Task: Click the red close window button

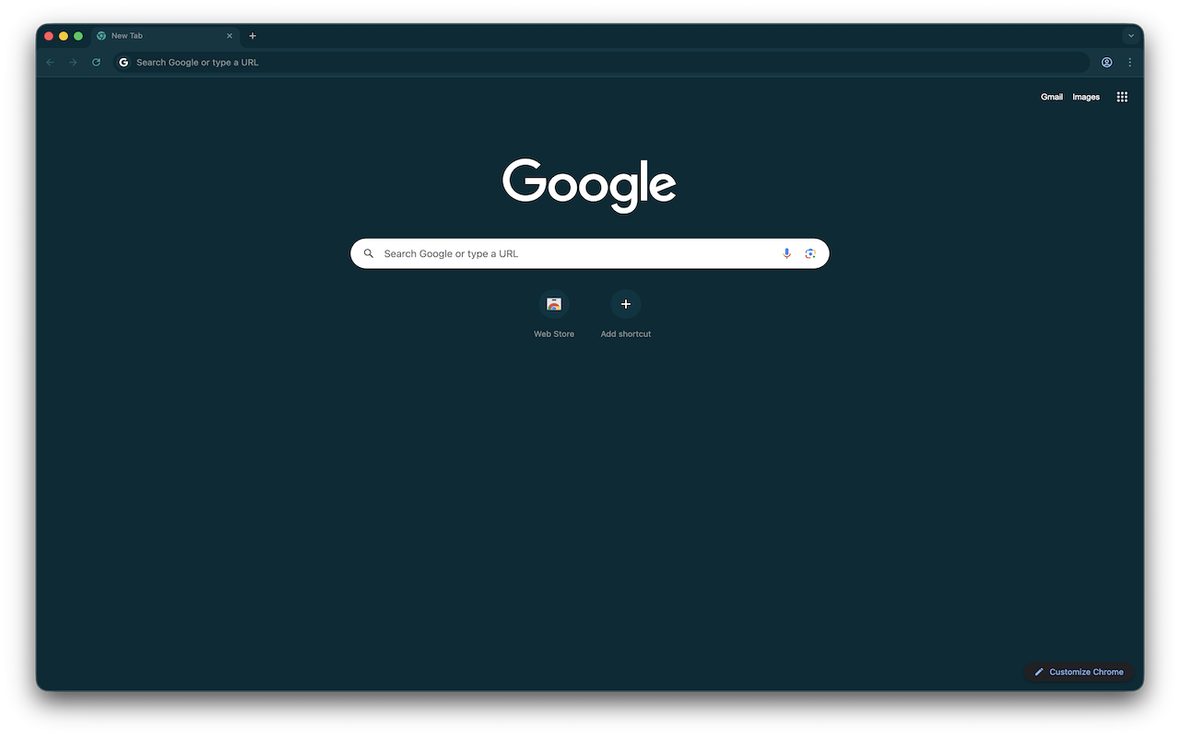Action: [x=49, y=36]
